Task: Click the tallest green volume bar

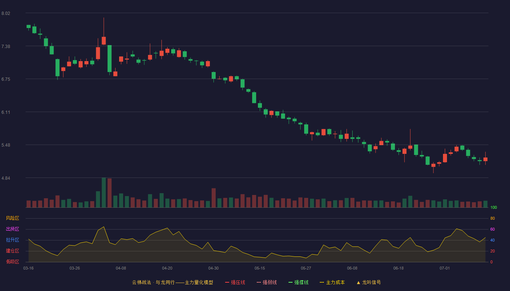Action: [x=104, y=192]
